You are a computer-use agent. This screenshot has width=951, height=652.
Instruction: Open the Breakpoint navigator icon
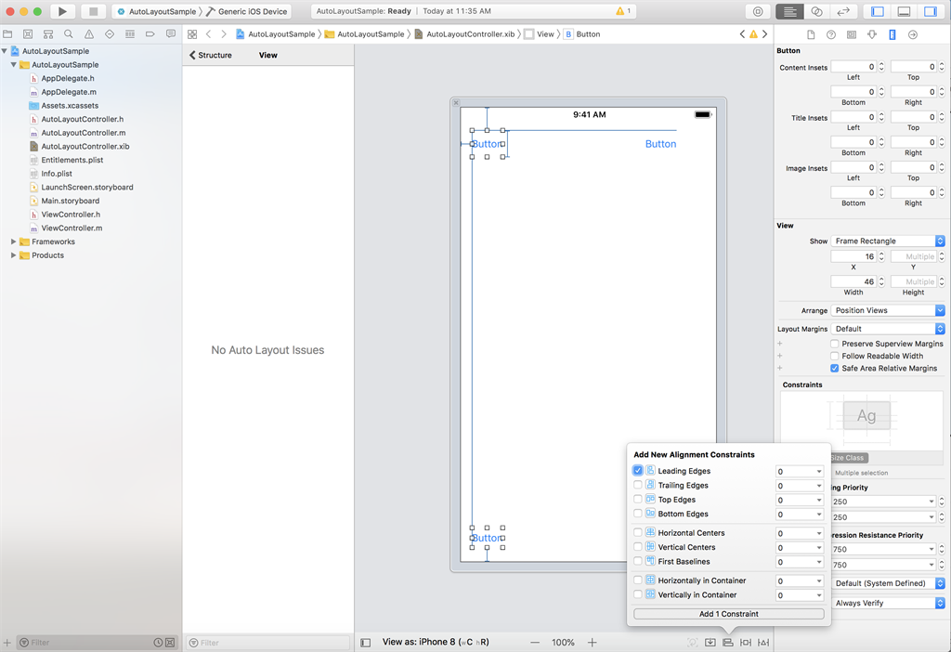pos(150,34)
